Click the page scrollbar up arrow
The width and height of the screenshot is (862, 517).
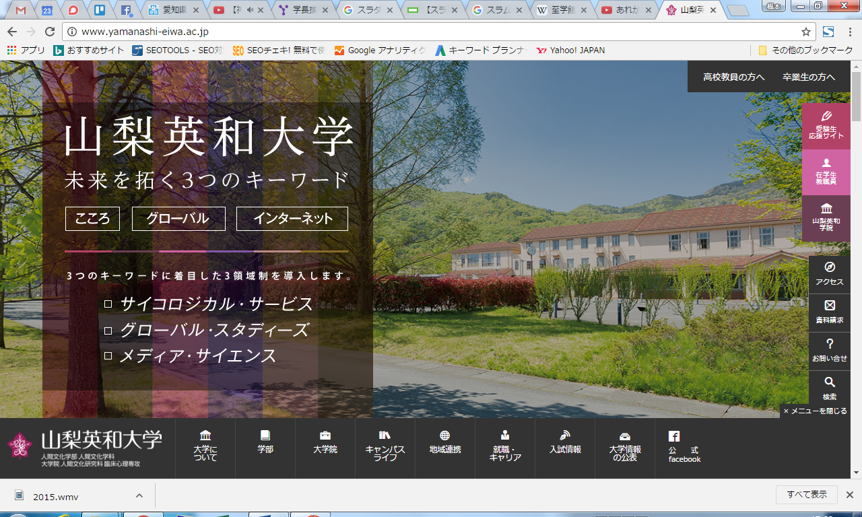(857, 66)
